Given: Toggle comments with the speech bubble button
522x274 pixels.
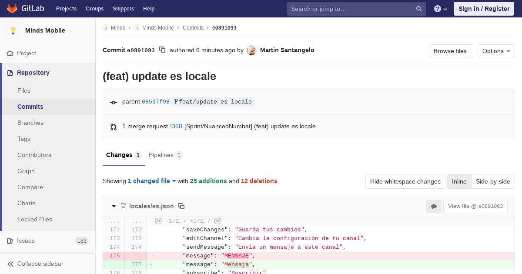Looking at the screenshot, I should point(434,206).
